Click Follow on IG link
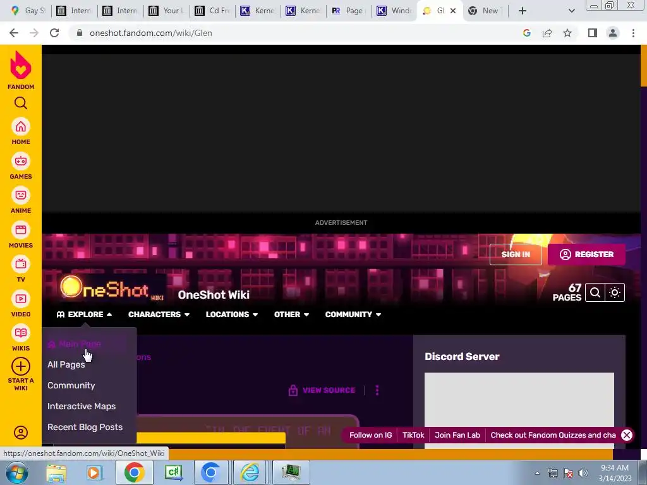 370,435
